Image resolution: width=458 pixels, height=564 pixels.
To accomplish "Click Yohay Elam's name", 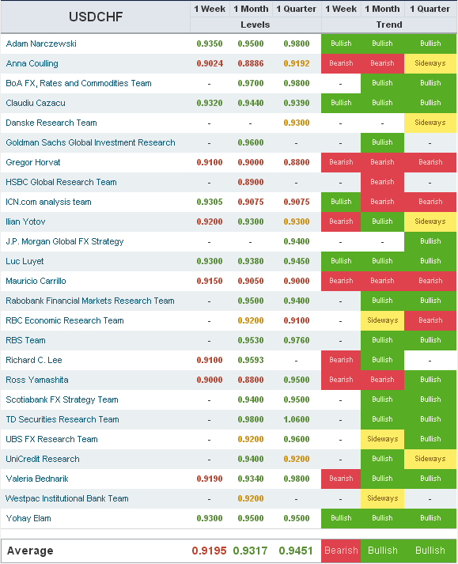I will pyautogui.click(x=28, y=519).
